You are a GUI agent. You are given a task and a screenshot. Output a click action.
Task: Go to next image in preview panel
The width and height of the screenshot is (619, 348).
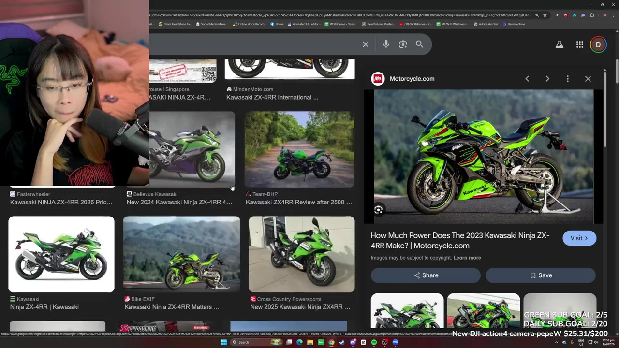tap(547, 79)
